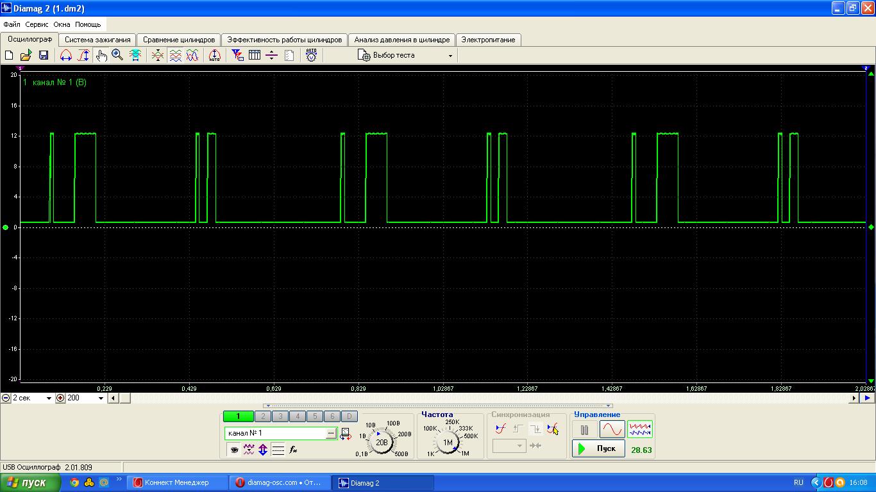Image resolution: width=876 pixels, height=492 pixels.
Task: Click the channel line style icon
Action: pos(278,450)
